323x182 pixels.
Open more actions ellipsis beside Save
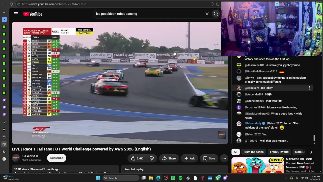(x=224, y=158)
